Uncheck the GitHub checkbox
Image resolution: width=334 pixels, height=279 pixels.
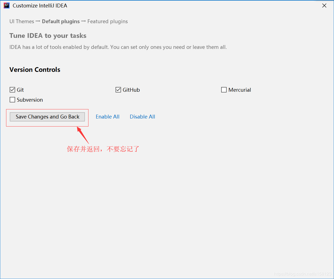tap(118, 90)
